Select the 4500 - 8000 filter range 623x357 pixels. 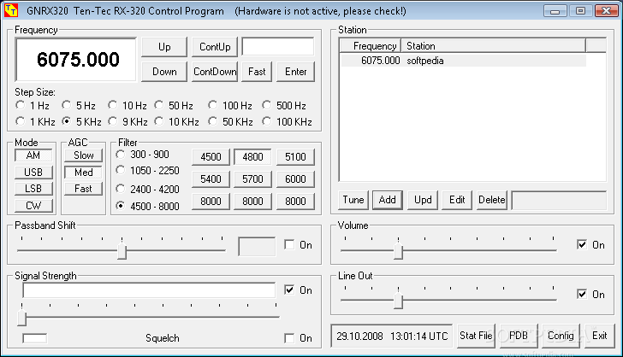[147, 206]
